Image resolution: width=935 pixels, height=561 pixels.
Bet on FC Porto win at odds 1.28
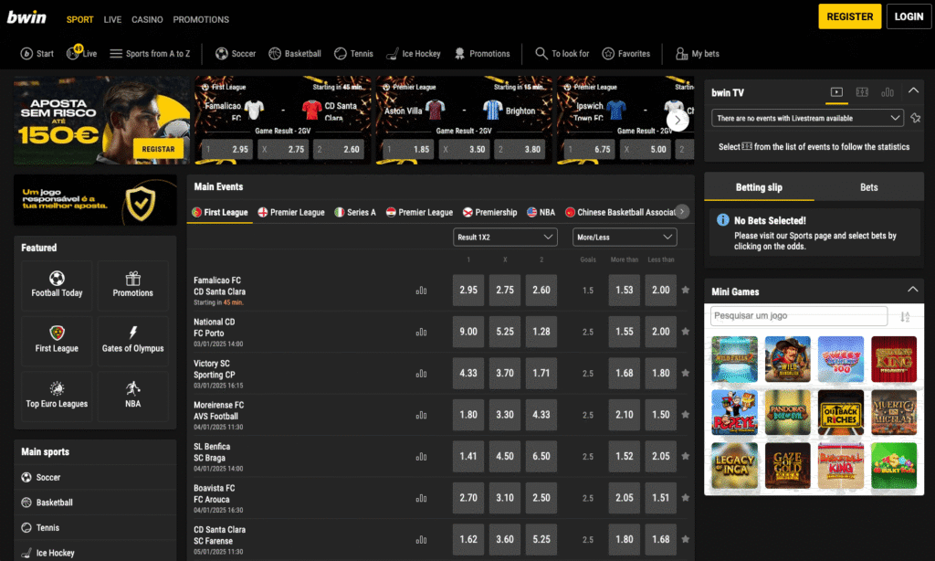tap(541, 332)
